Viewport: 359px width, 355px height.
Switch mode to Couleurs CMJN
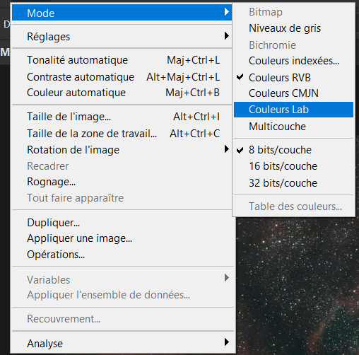click(x=293, y=93)
